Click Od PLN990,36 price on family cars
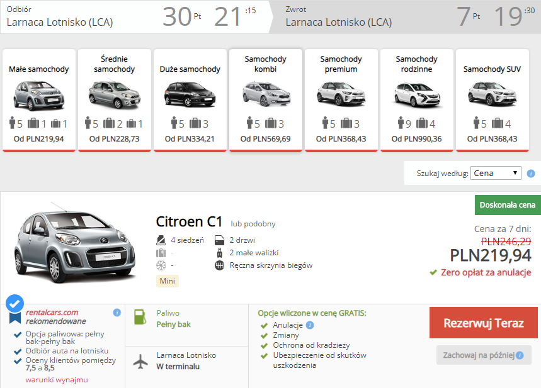Image resolution: width=541 pixels, height=388 pixels. pyautogui.click(x=417, y=139)
